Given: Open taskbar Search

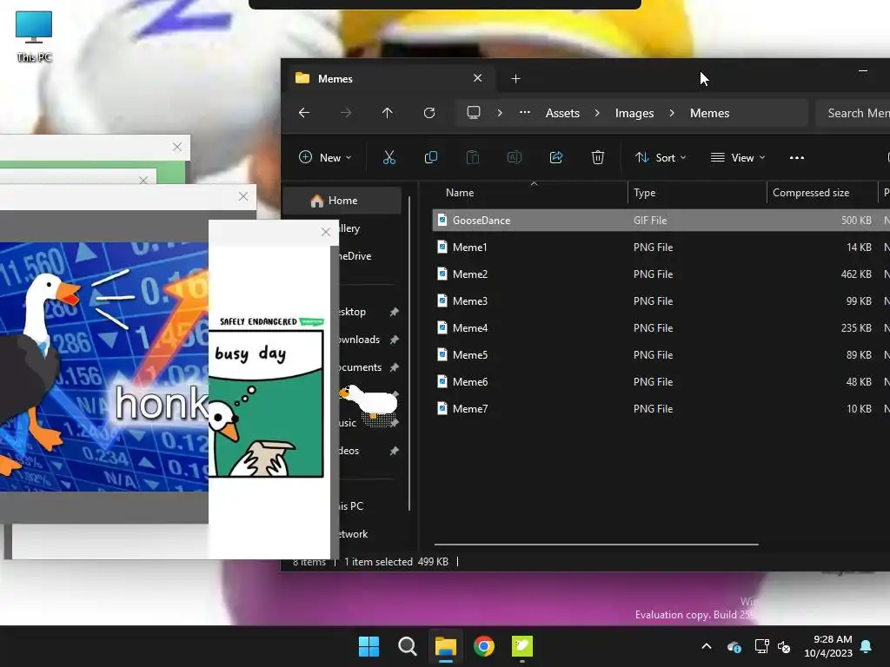Looking at the screenshot, I should (407, 646).
